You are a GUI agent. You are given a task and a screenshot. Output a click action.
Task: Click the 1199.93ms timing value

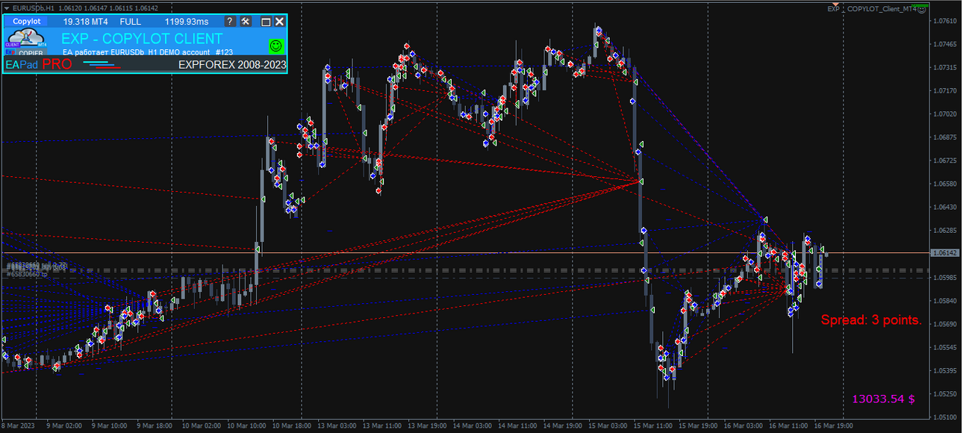(x=187, y=22)
